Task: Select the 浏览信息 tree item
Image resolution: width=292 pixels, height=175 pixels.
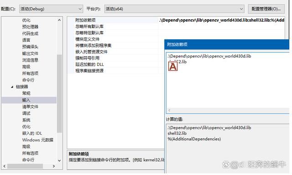Action: pyautogui.click(x=30, y=60)
